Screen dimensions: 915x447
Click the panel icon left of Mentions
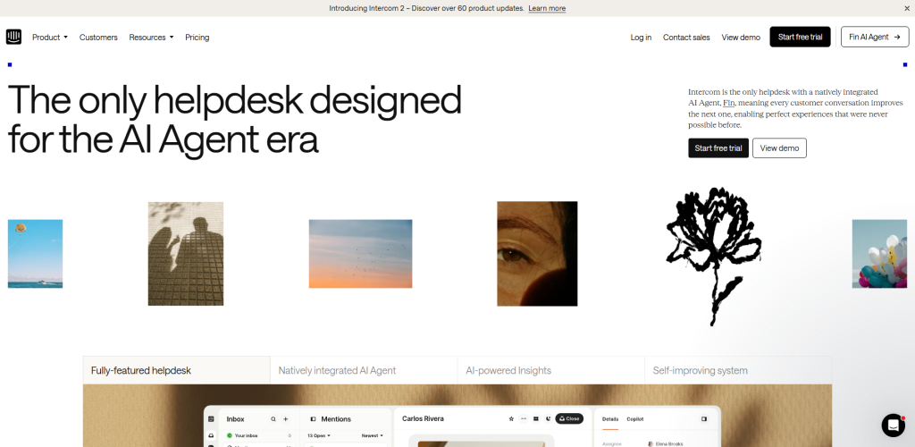pyautogui.click(x=313, y=419)
